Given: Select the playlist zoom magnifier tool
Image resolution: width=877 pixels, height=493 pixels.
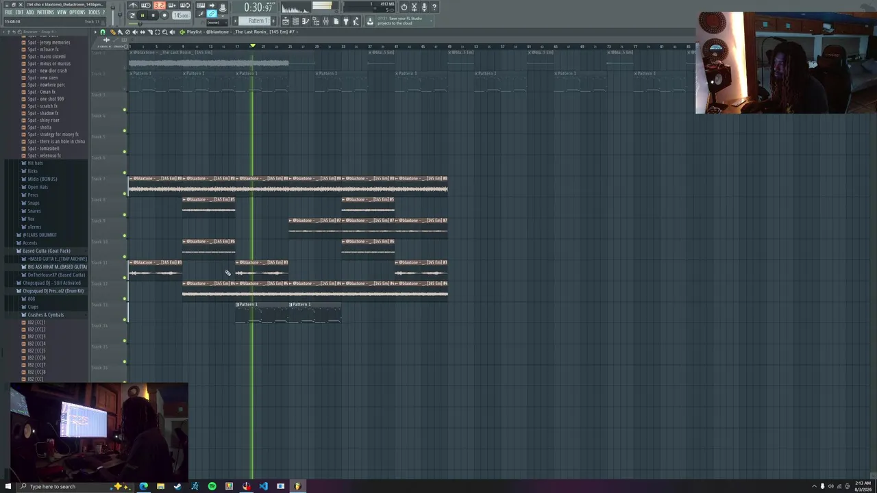Looking at the screenshot, I should point(165,32).
